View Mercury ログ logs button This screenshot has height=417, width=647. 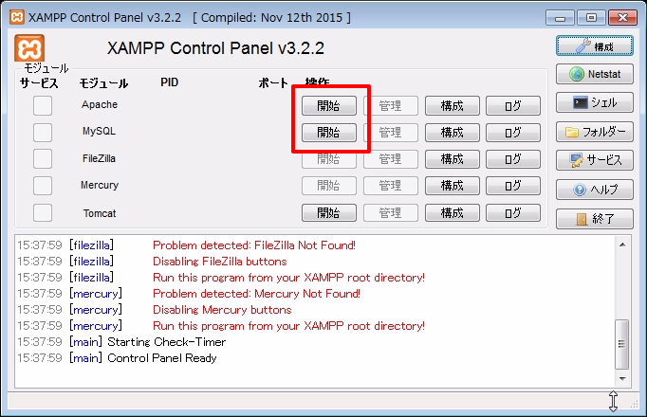click(x=513, y=186)
